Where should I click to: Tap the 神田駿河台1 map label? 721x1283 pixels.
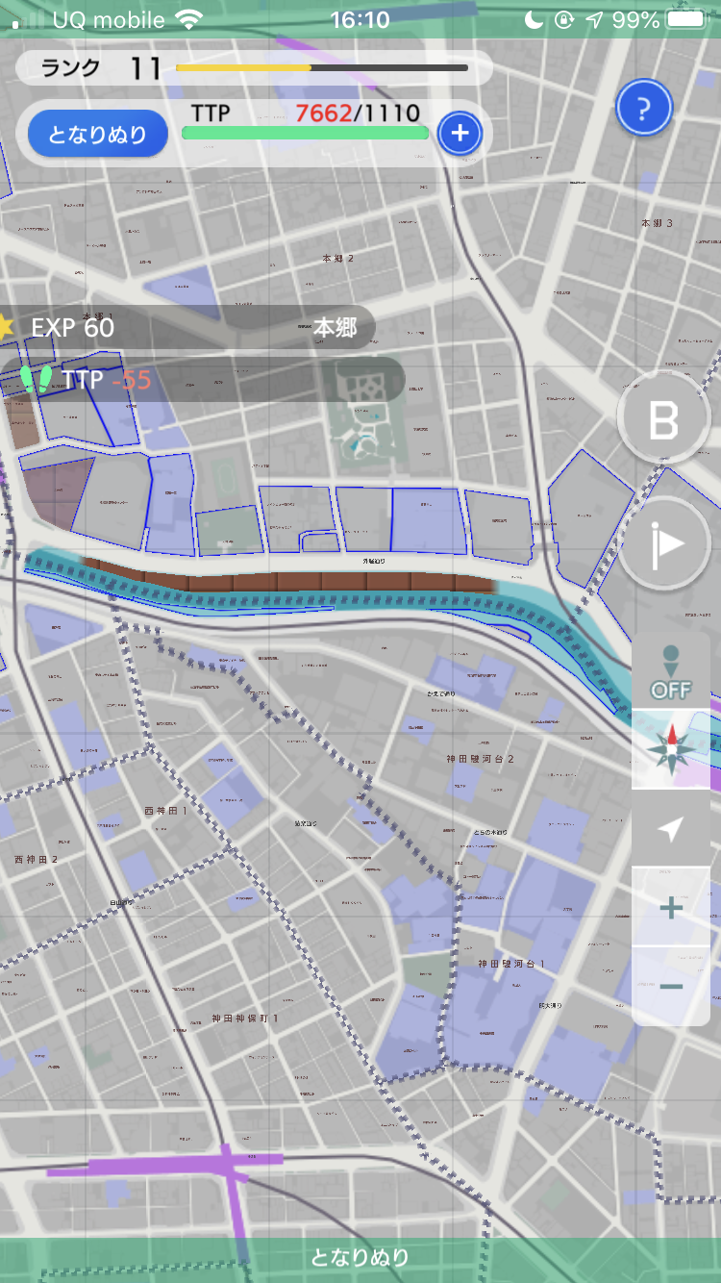511,963
